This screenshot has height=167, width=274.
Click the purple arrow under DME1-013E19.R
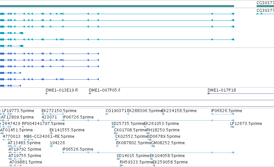tap(46, 93)
